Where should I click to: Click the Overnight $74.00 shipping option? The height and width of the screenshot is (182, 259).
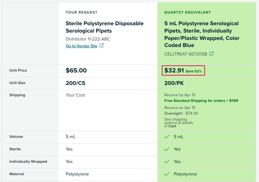[x=181, y=113]
